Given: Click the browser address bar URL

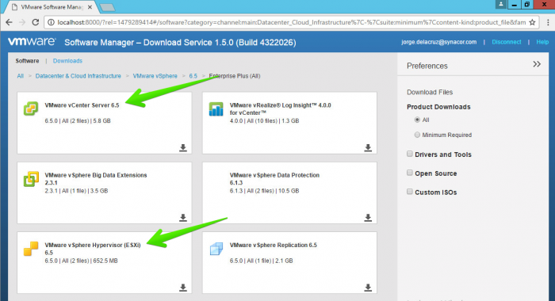Looking at the screenshot, I should (x=292, y=22).
